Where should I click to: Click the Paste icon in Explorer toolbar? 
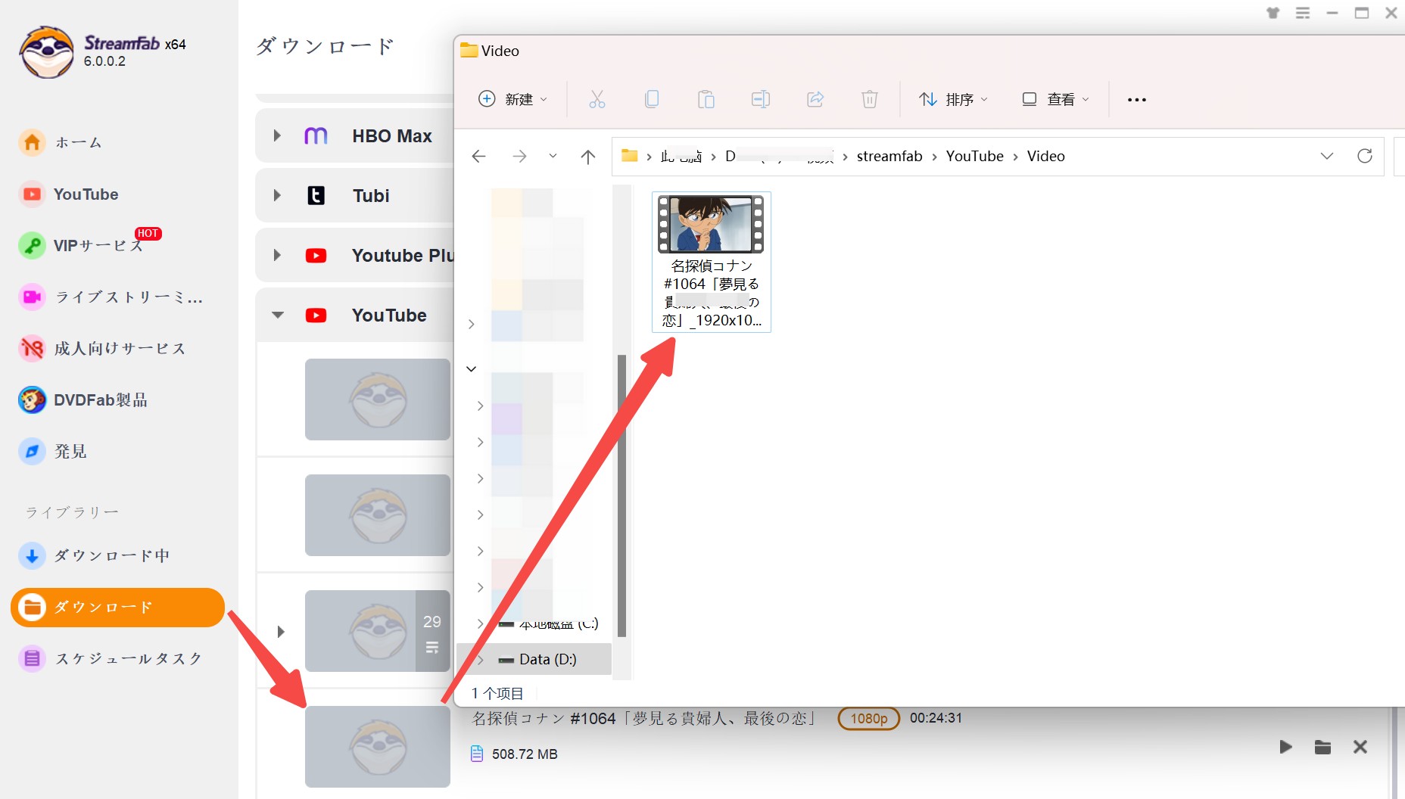click(x=706, y=99)
